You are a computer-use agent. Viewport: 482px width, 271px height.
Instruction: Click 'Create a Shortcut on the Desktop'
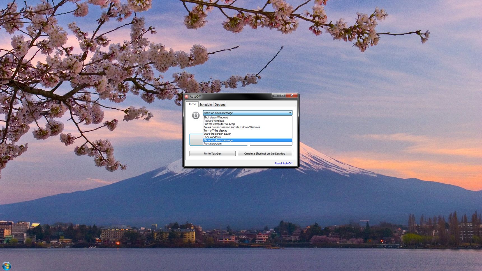pyautogui.click(x=265, y=153)
